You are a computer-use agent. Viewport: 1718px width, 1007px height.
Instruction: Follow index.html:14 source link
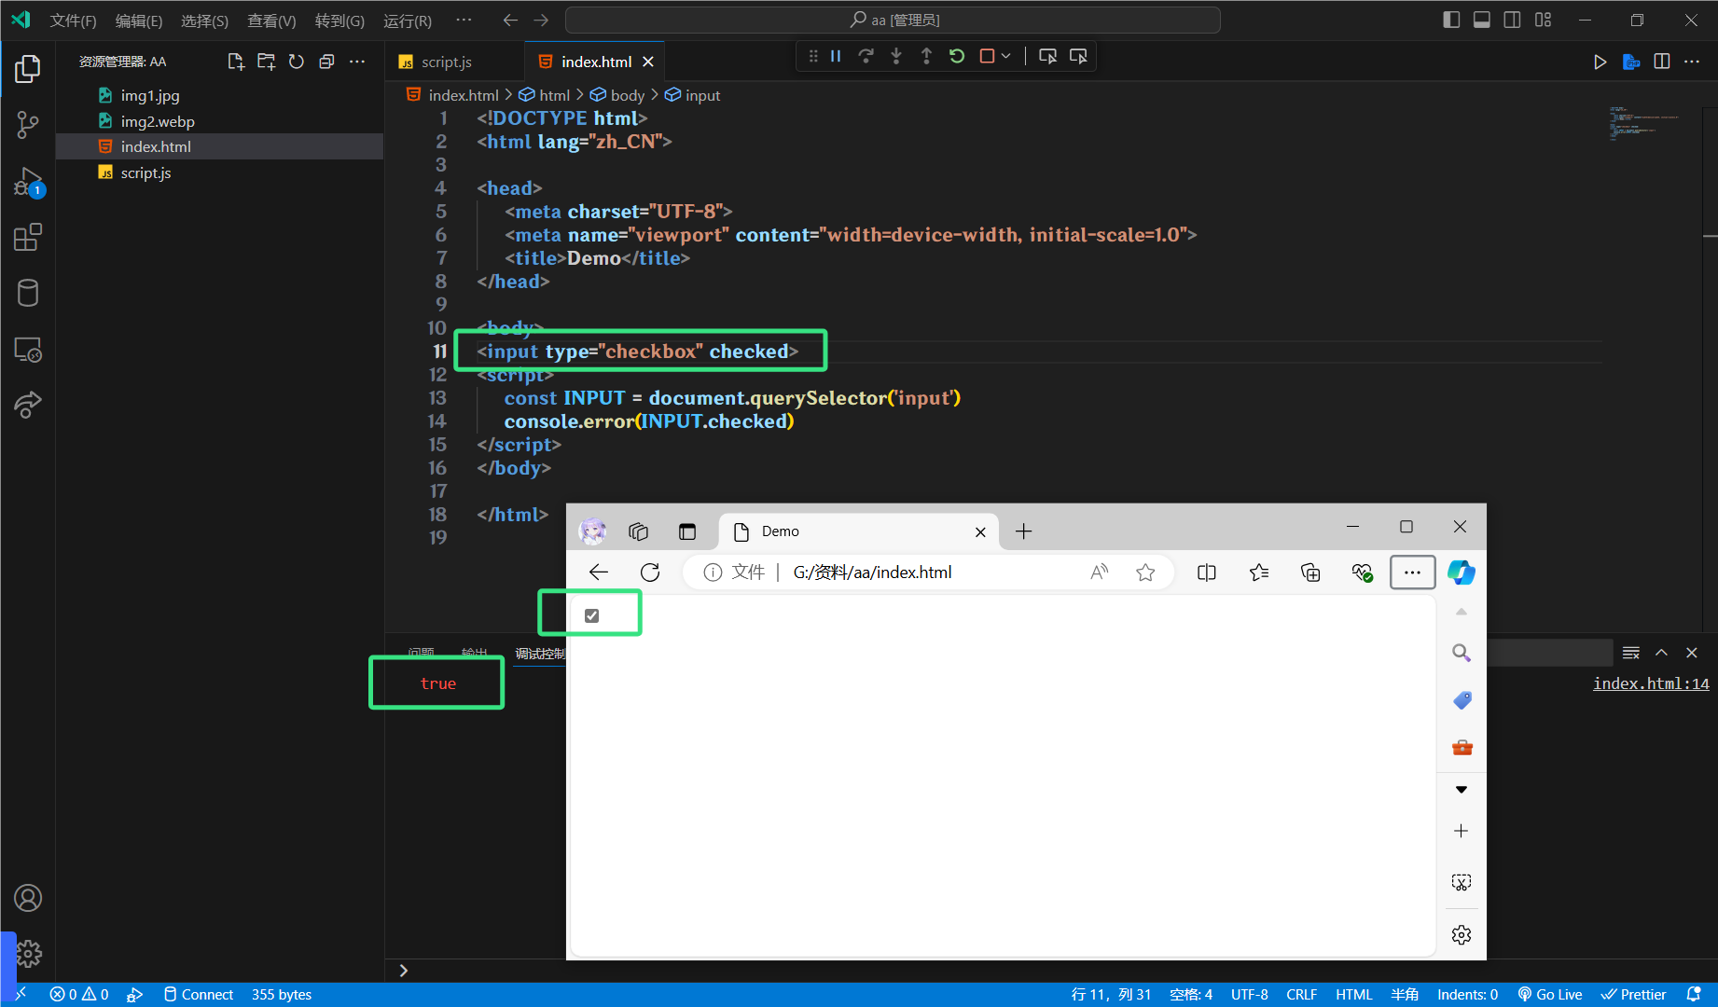click(x=1651, y=683)
